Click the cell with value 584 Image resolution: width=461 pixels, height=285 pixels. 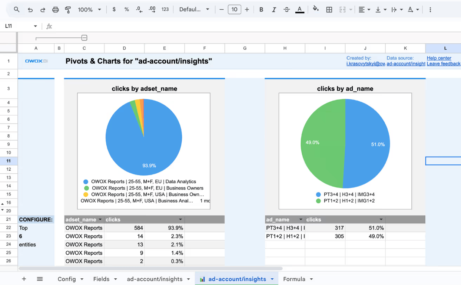tap(125, 228)
